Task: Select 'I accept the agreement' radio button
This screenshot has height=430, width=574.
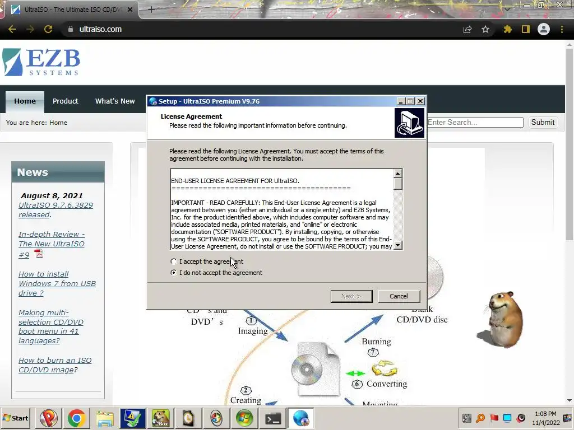Action: pyautogui.click(x=174, y=261)
